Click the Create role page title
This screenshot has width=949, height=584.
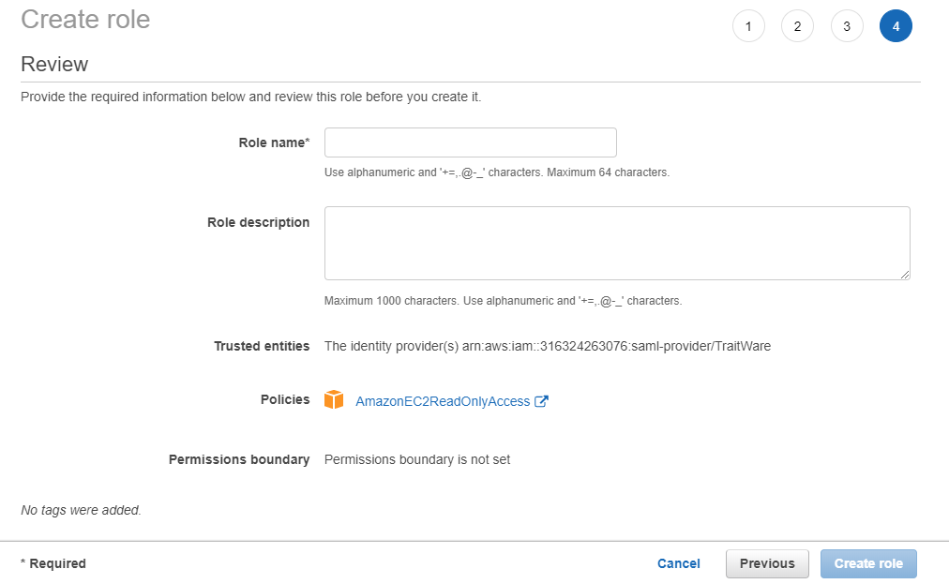pos(85,20)
